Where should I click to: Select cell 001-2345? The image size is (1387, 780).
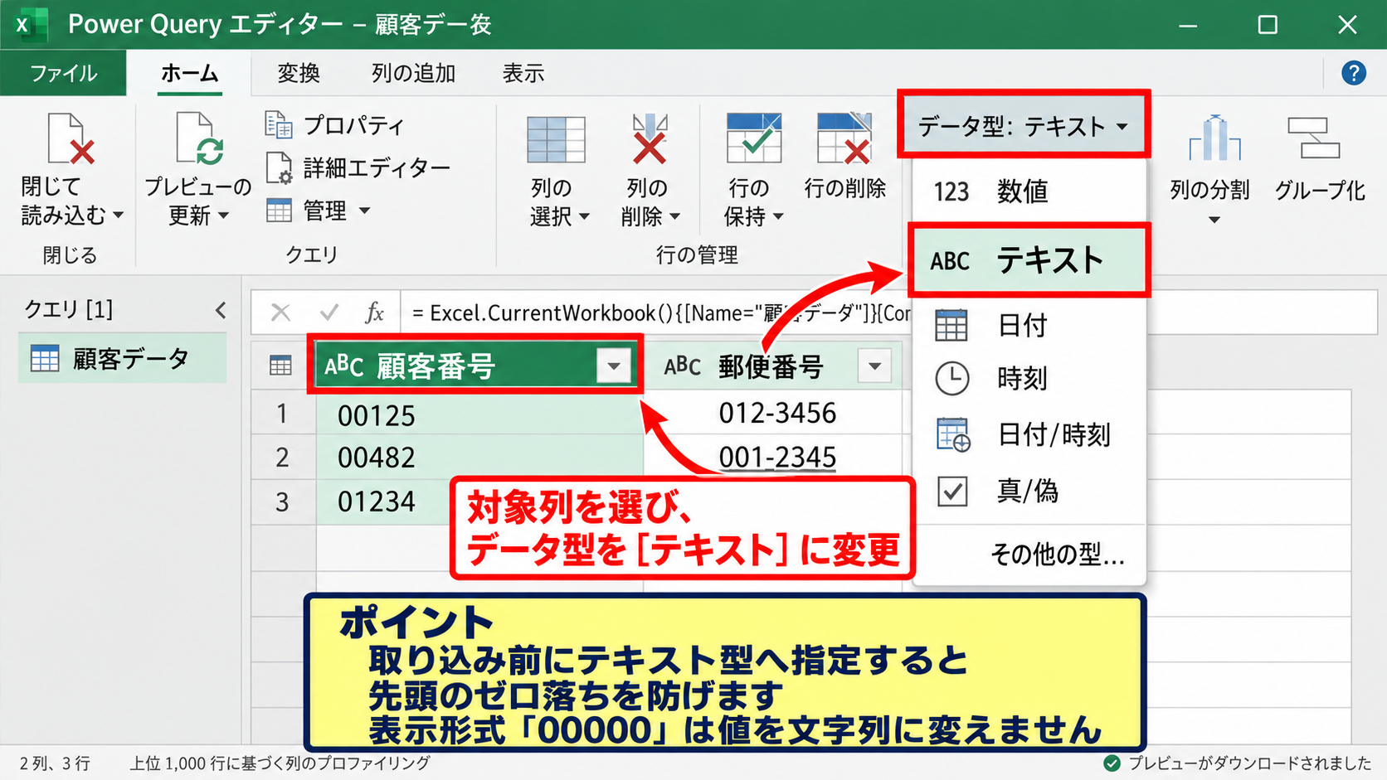[773, 457]
